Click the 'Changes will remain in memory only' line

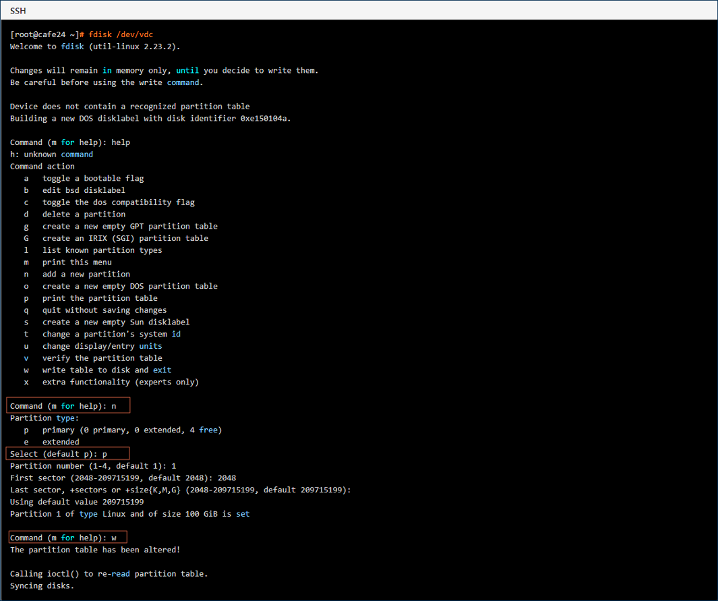point(164,70)
